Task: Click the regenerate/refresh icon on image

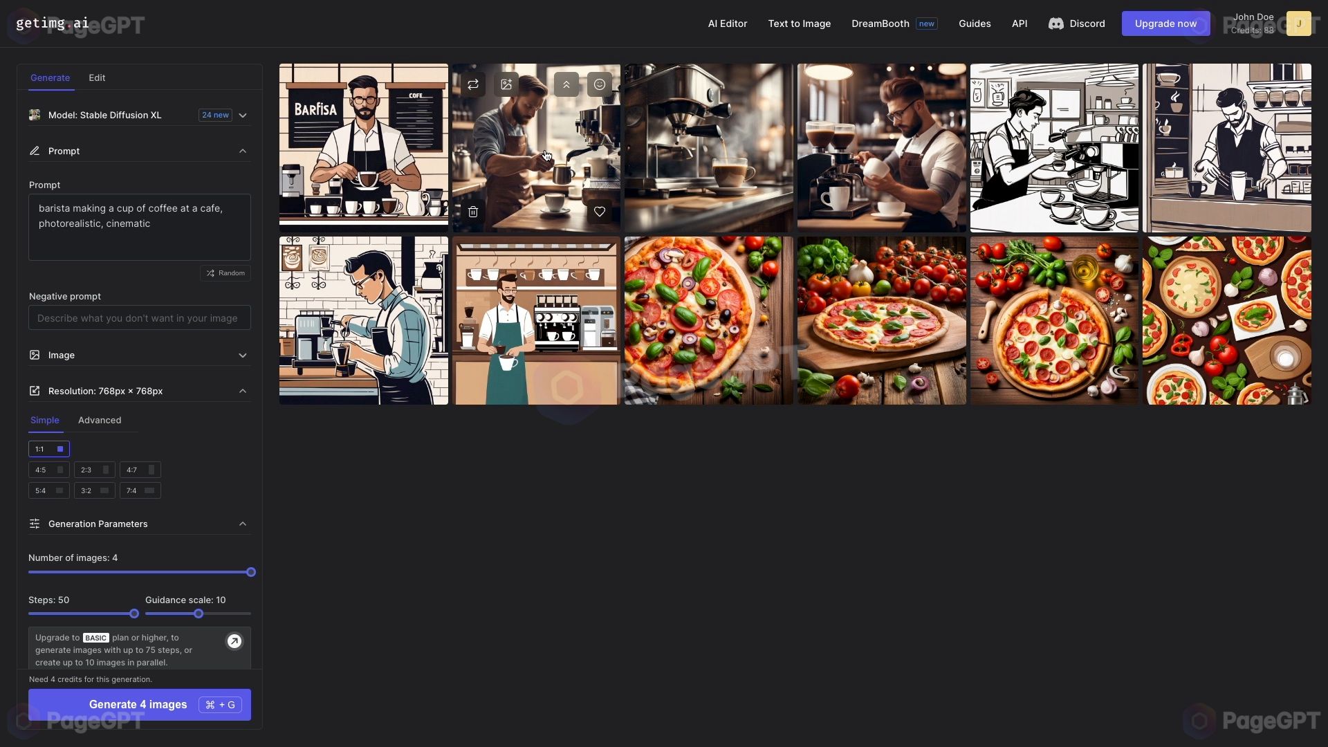Action: 473,84
